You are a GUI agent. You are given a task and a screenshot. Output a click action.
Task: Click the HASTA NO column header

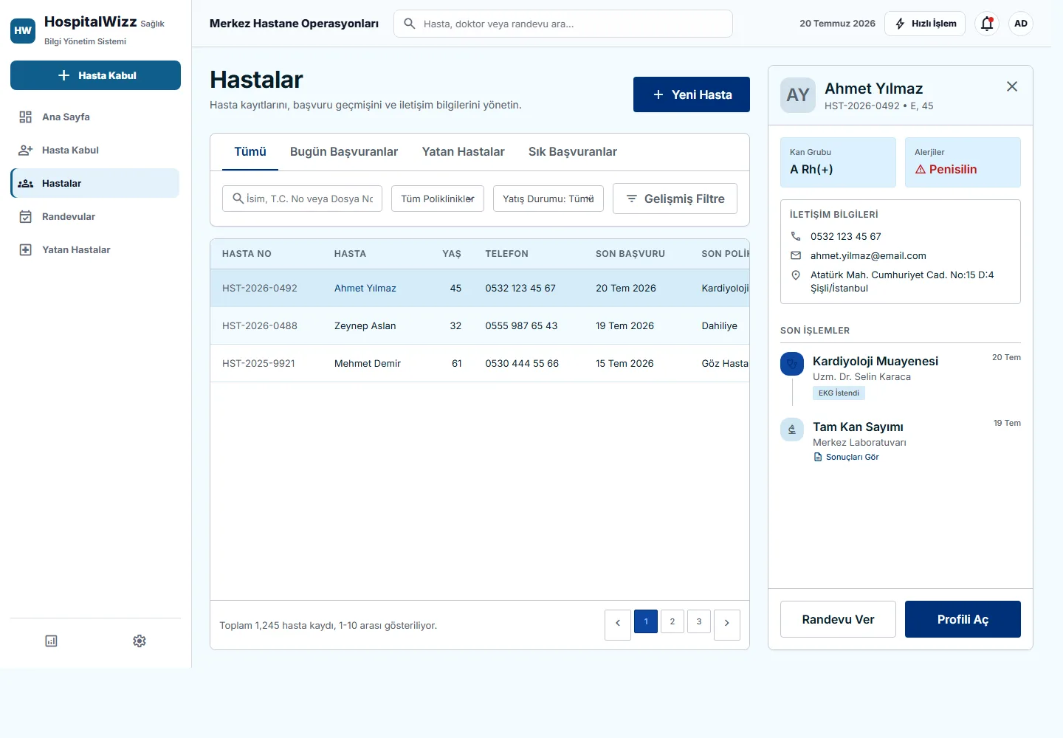pyautogui.click(x=247, y=254)
